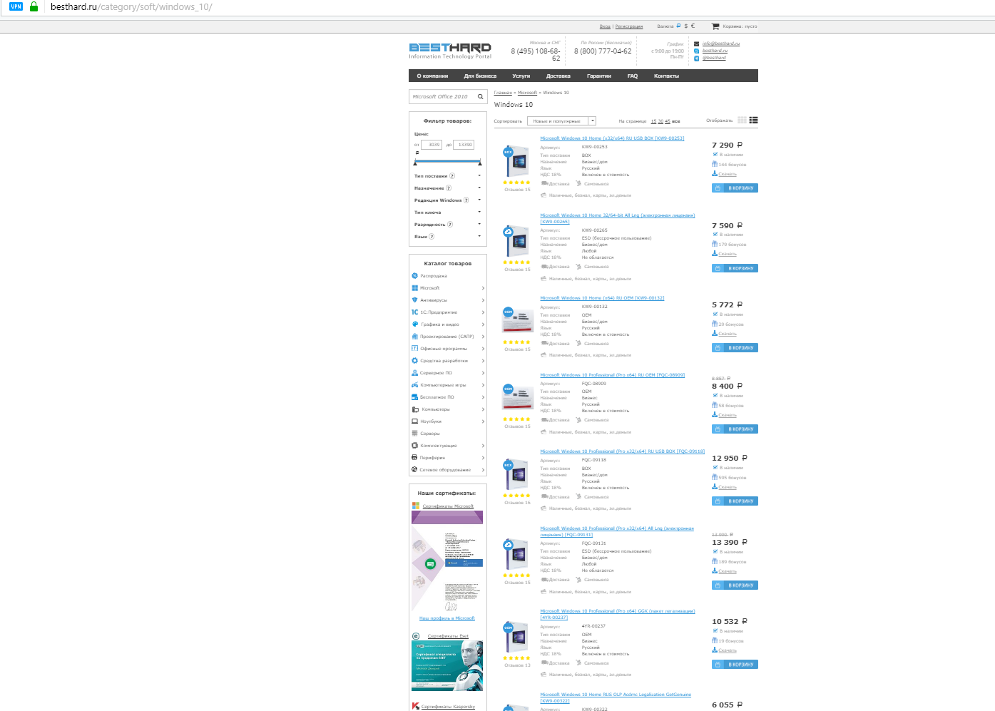The image size is (995, 711).
Task: Click the Серверное ПО icon
Action: [414, 373]
